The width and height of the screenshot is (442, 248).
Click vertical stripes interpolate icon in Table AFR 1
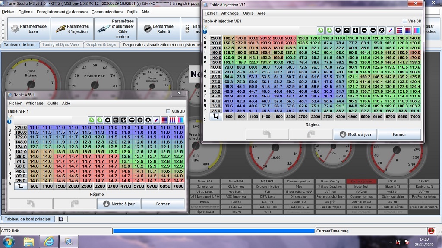pyautogui.click(x=172, y=120)
